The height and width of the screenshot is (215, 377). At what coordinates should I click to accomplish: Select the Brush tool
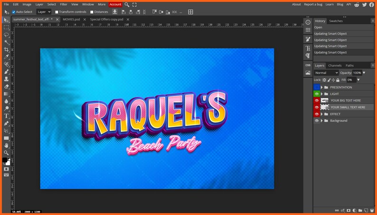(6, 72)
